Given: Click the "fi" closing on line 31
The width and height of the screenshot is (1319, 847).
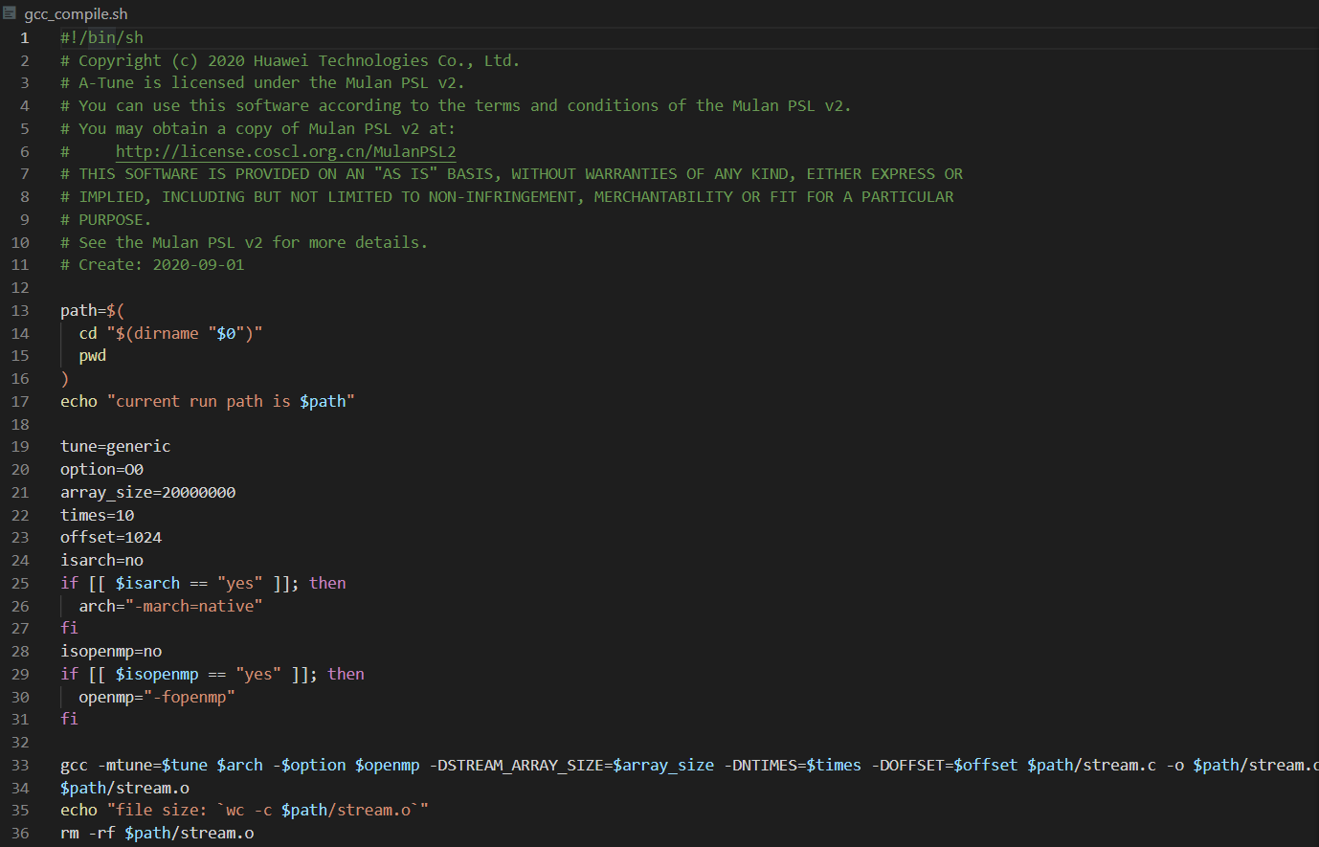Looking at the screenshot, I should tap(69, 720).
